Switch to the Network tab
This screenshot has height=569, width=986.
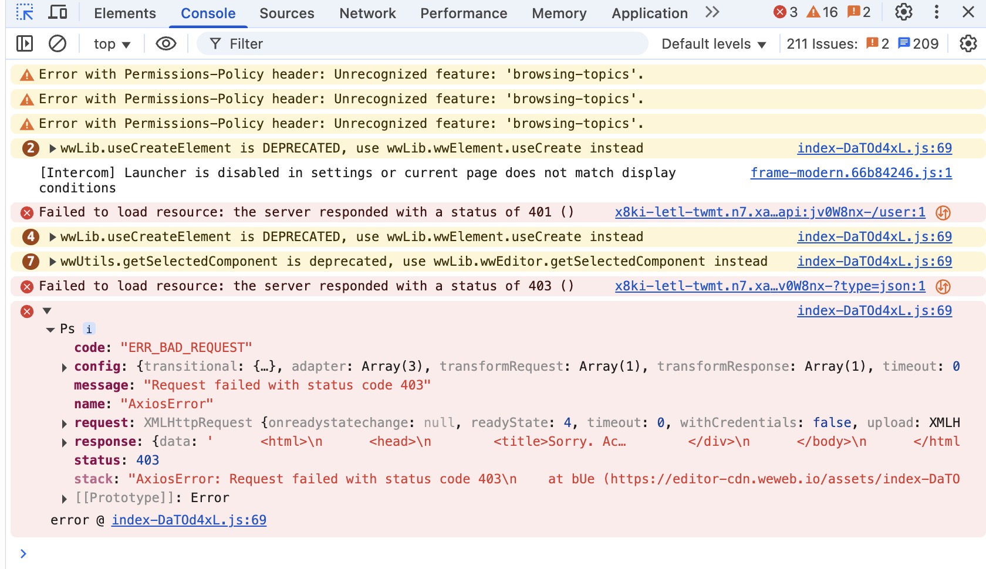click(367, 13)
